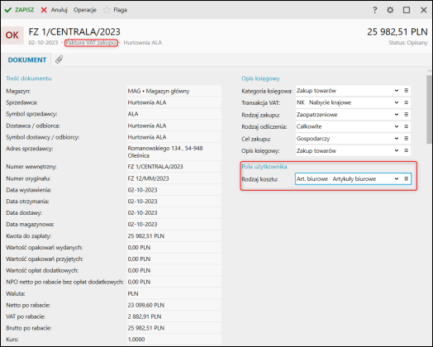Open the attachments paperclip tab

click(59, 59)
